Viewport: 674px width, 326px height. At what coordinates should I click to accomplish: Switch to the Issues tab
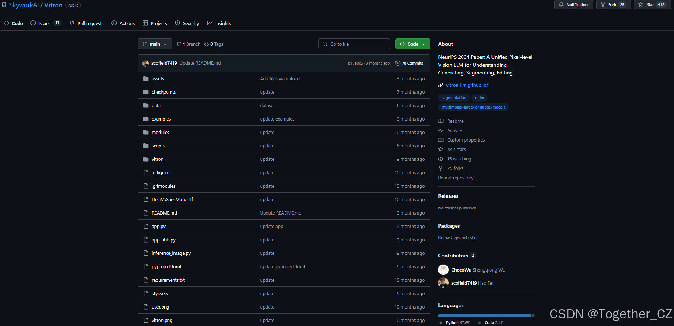[x=46, y=23]
